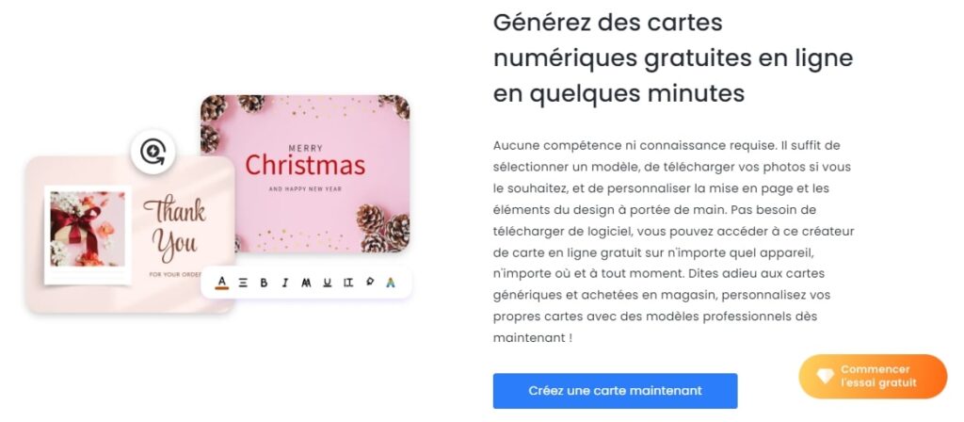Image resolution: width=964 pixels, height=422 pixels.
Task: Click the Générez des cartes numériques heading
Action: click(673, 58)
